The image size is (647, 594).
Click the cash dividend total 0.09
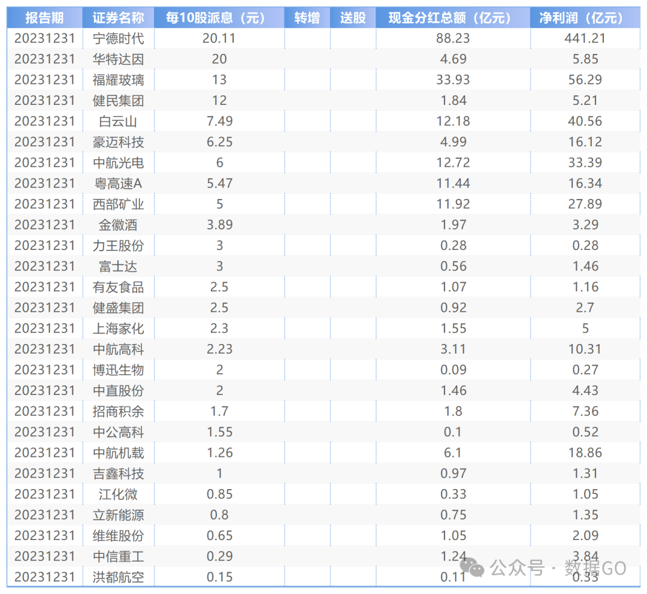453,370
